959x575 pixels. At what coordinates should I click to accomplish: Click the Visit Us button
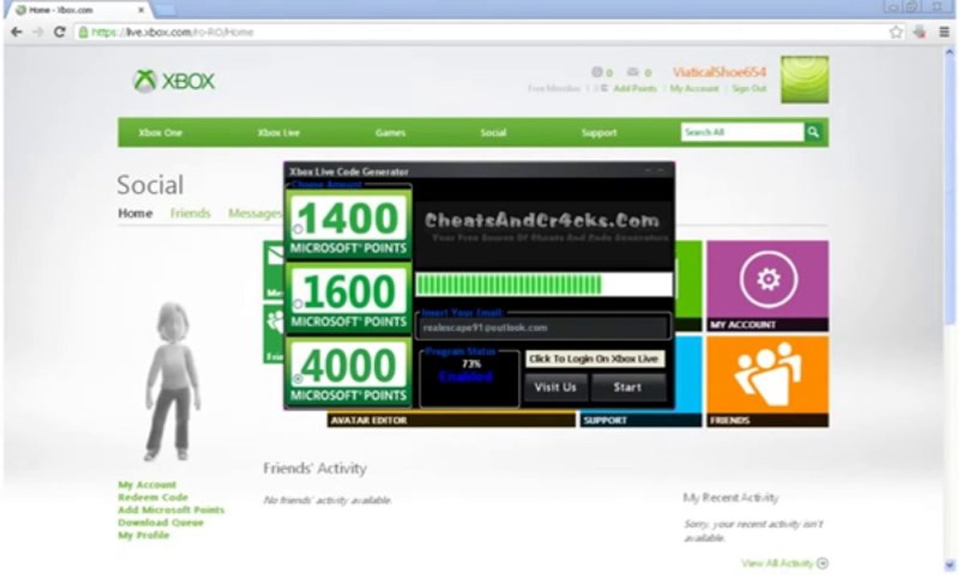click(555, 387)
